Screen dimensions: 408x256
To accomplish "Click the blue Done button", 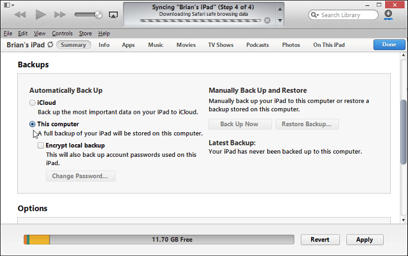I will pos(390,44).
